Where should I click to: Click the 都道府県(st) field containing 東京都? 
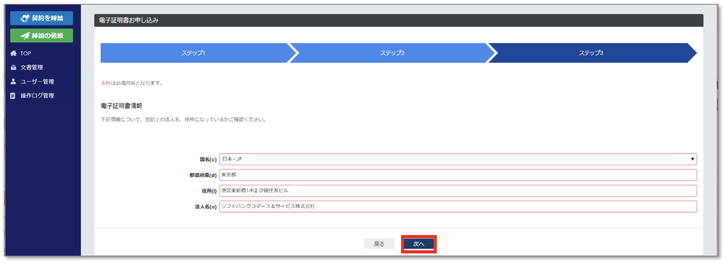[x=457, y=175]
